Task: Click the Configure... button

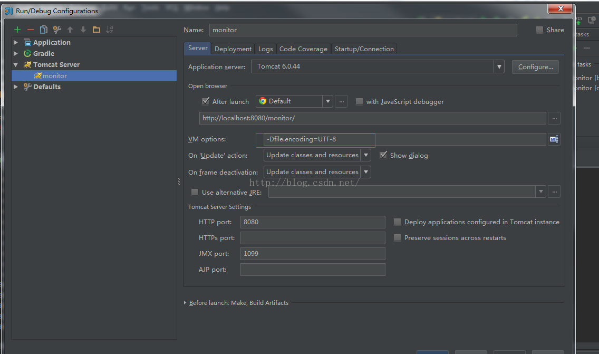Action: 535,67
